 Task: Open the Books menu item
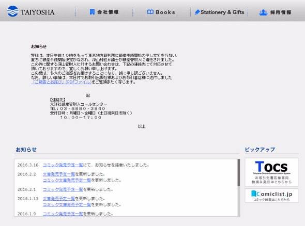coord(161,12)
